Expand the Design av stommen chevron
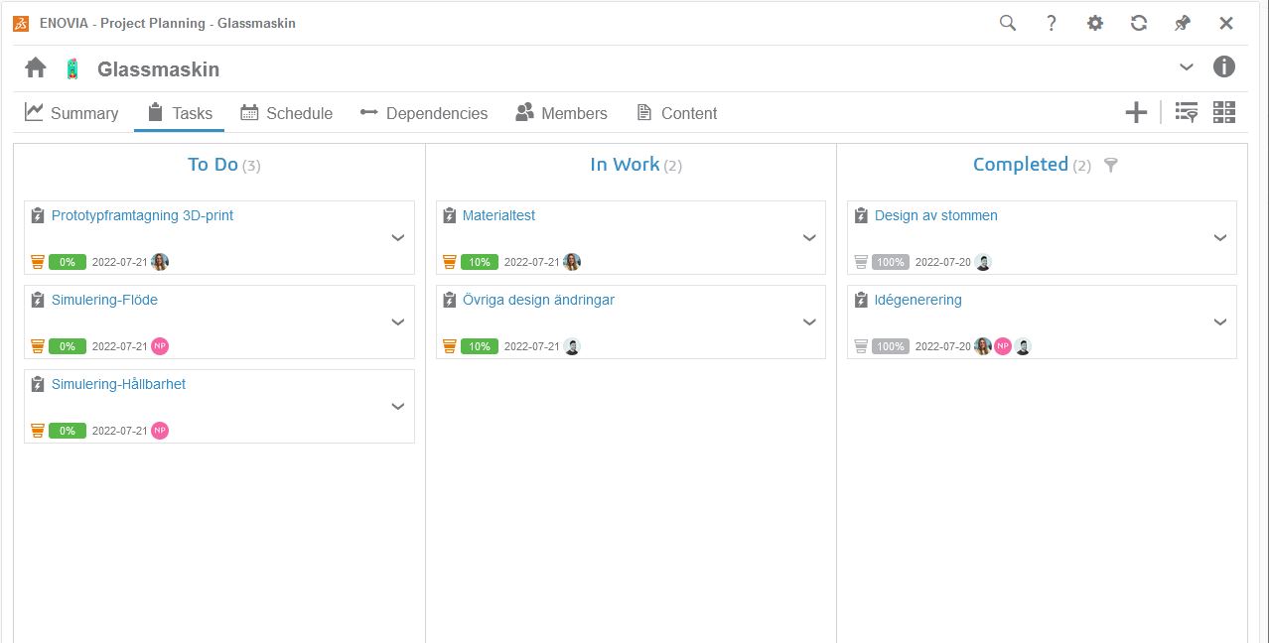Screen dimensions: 1269x643 pyautogui.click(x=1220, y=238)
